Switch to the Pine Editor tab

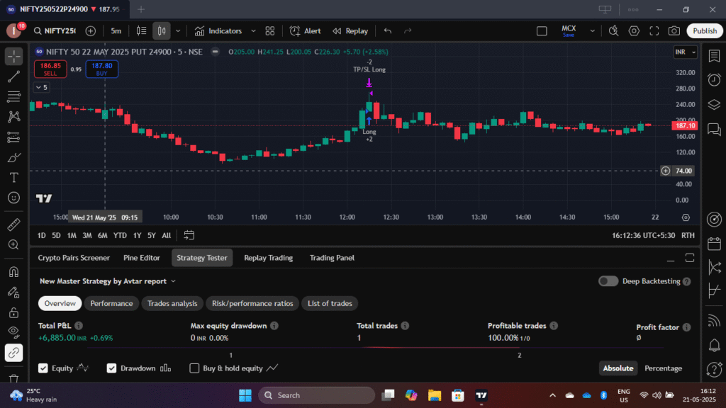point(142,258)
